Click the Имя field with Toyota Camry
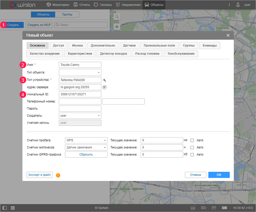This screenshot has width=256, height=212. [80, 65]
